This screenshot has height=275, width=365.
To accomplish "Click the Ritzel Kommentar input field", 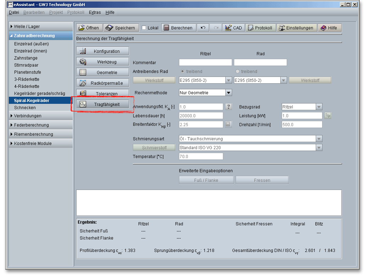I will point(205,63).
